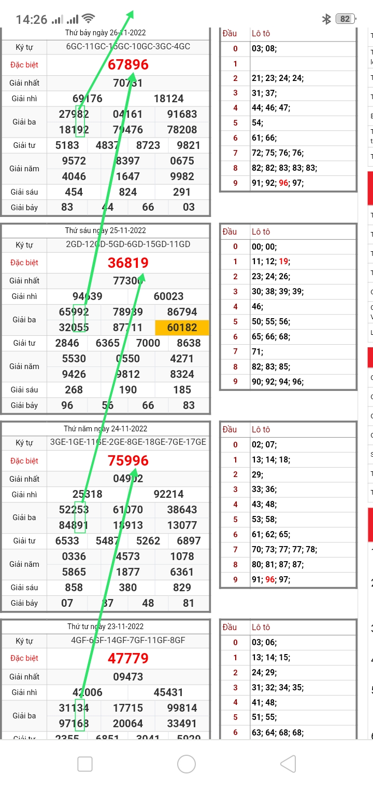Select fifth prize number 9982
This screenshot has height=789, width=373.
(182, 176)
